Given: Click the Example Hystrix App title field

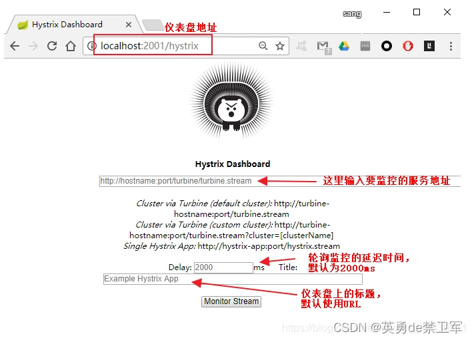Looking at the screenshot, I should click(233, 279).
